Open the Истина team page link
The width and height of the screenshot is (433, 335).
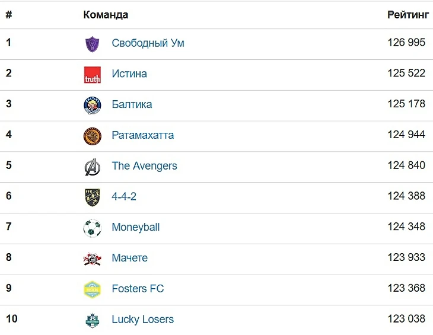click(129, 74)
